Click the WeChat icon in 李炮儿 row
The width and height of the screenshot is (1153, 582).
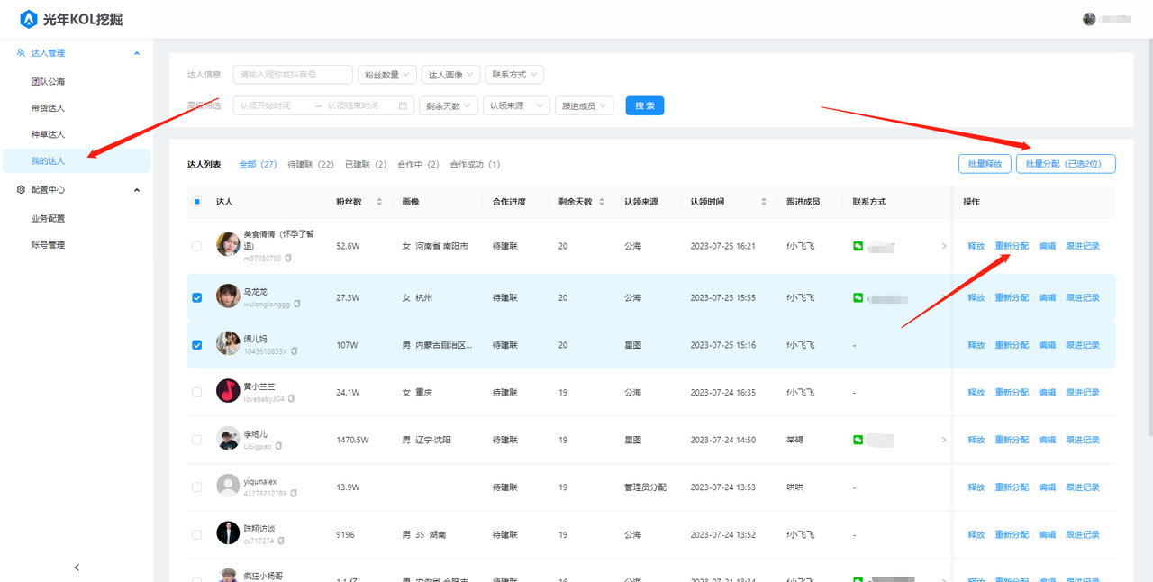pyautogui.click(x=858, y=440)
